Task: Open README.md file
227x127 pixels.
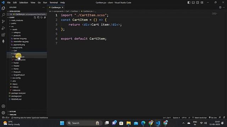Action: (x=16, y=99)
